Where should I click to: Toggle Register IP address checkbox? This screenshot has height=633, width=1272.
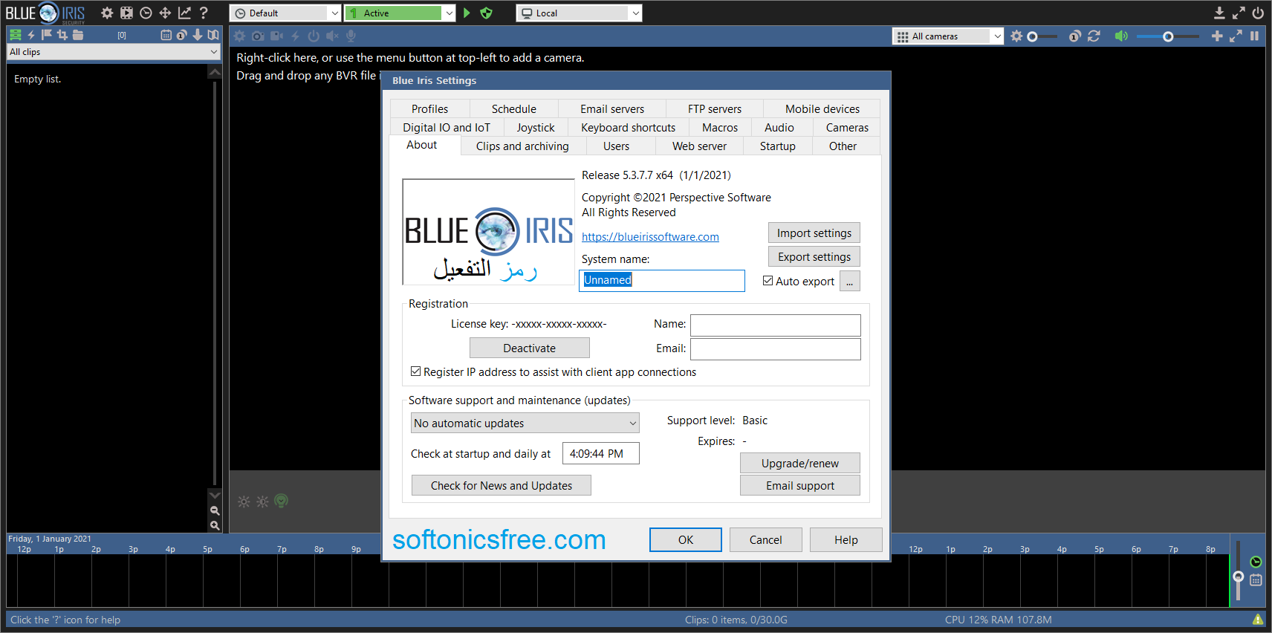coord(416,371)
